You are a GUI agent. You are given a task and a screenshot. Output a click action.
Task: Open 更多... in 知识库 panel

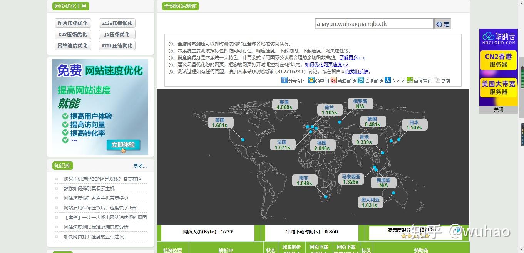coord(140,166)
